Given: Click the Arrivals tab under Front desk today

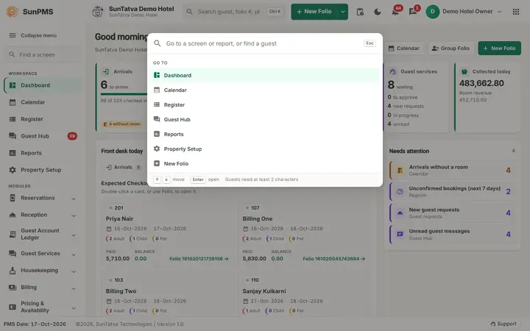Looking at the screenshot, I should pyautogui.click(x=124, y=167).
